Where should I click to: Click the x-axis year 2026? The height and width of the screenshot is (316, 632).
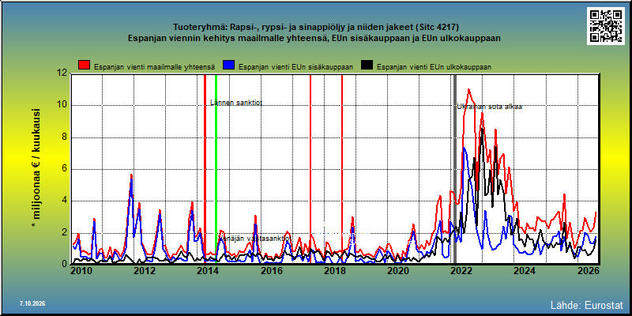pyautogui.click(x=587, y=271)
